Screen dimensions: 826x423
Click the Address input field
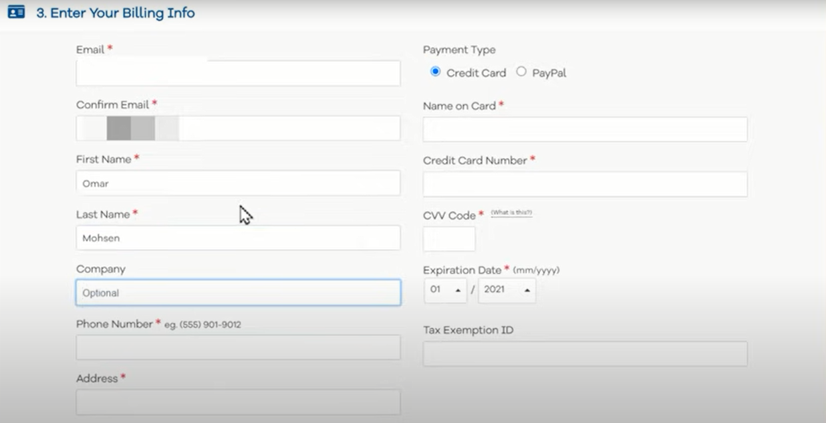(x=238, y=402)
